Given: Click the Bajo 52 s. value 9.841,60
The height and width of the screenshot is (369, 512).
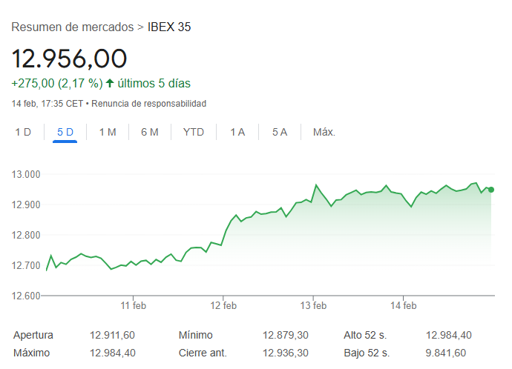Looking at the screenshot, I should pos(445,353).
